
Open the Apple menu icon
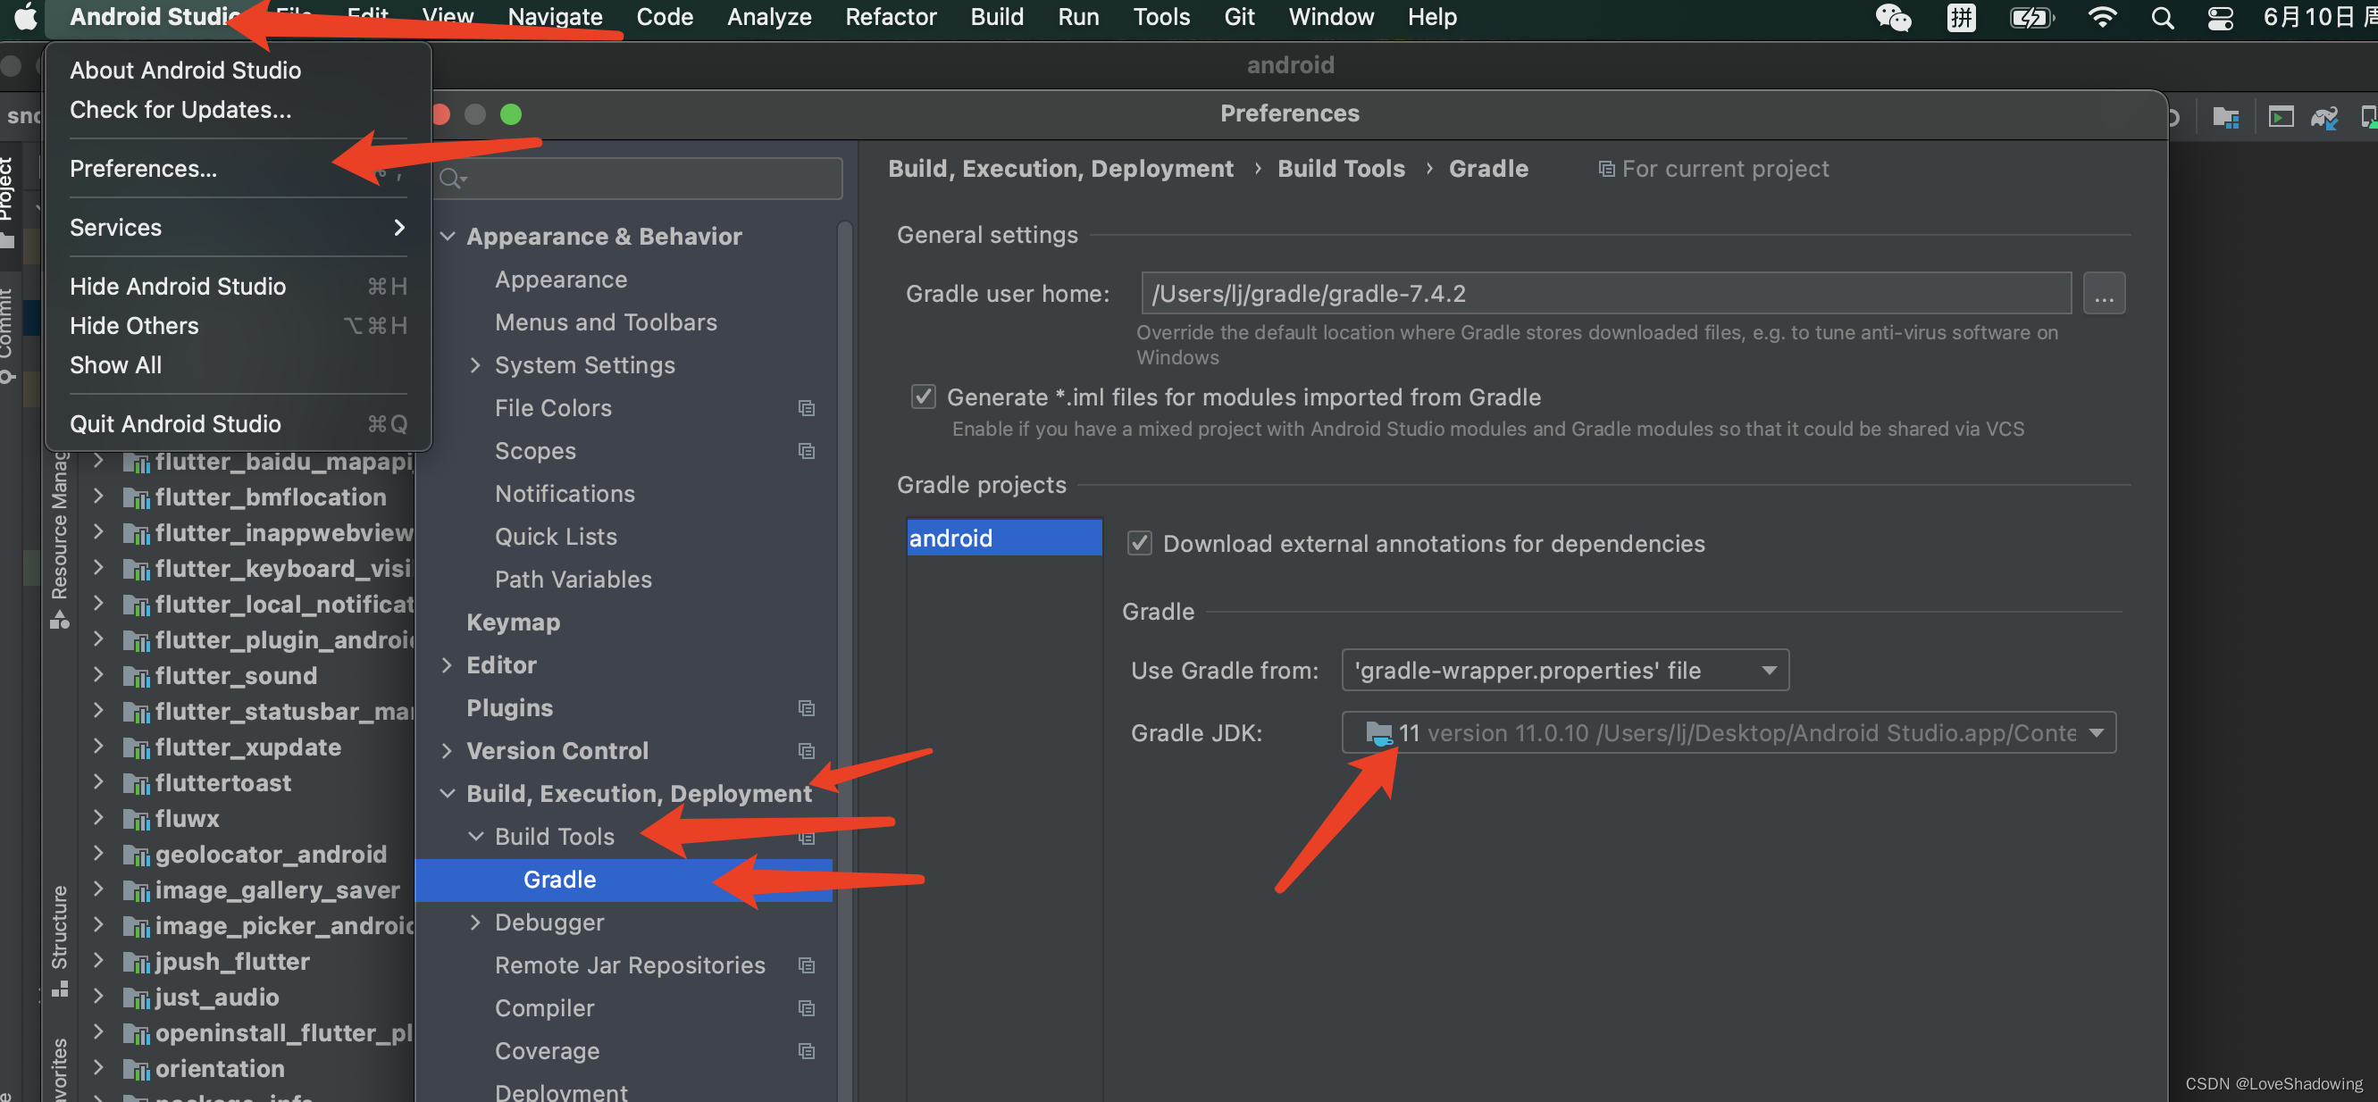pyautogui.click(x=25, y=17)
